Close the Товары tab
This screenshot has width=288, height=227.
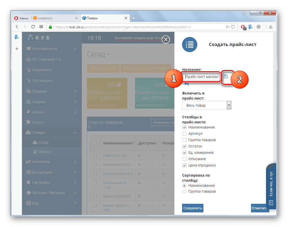126,18
